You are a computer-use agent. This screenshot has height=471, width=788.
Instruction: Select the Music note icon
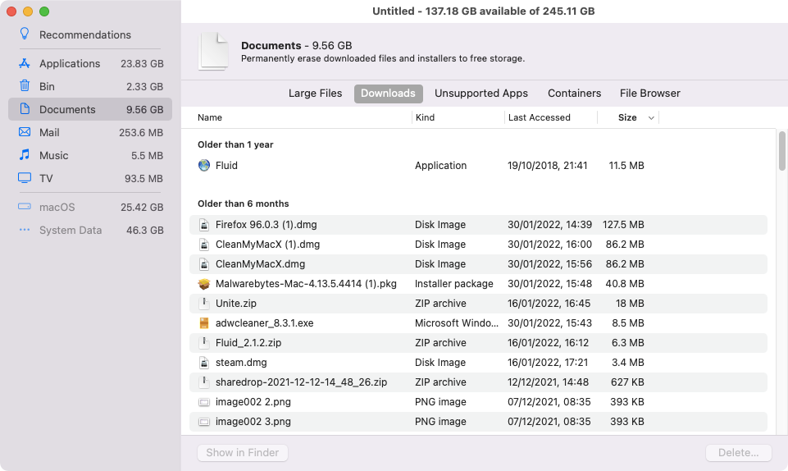click(x=24, y=155)
